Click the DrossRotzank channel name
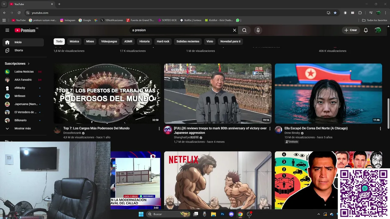The image size is (390, 219). (72, 133)
